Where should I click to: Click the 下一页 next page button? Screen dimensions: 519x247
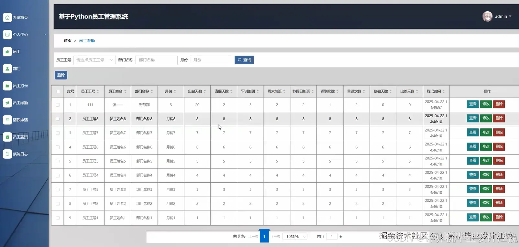click(275, 236)
